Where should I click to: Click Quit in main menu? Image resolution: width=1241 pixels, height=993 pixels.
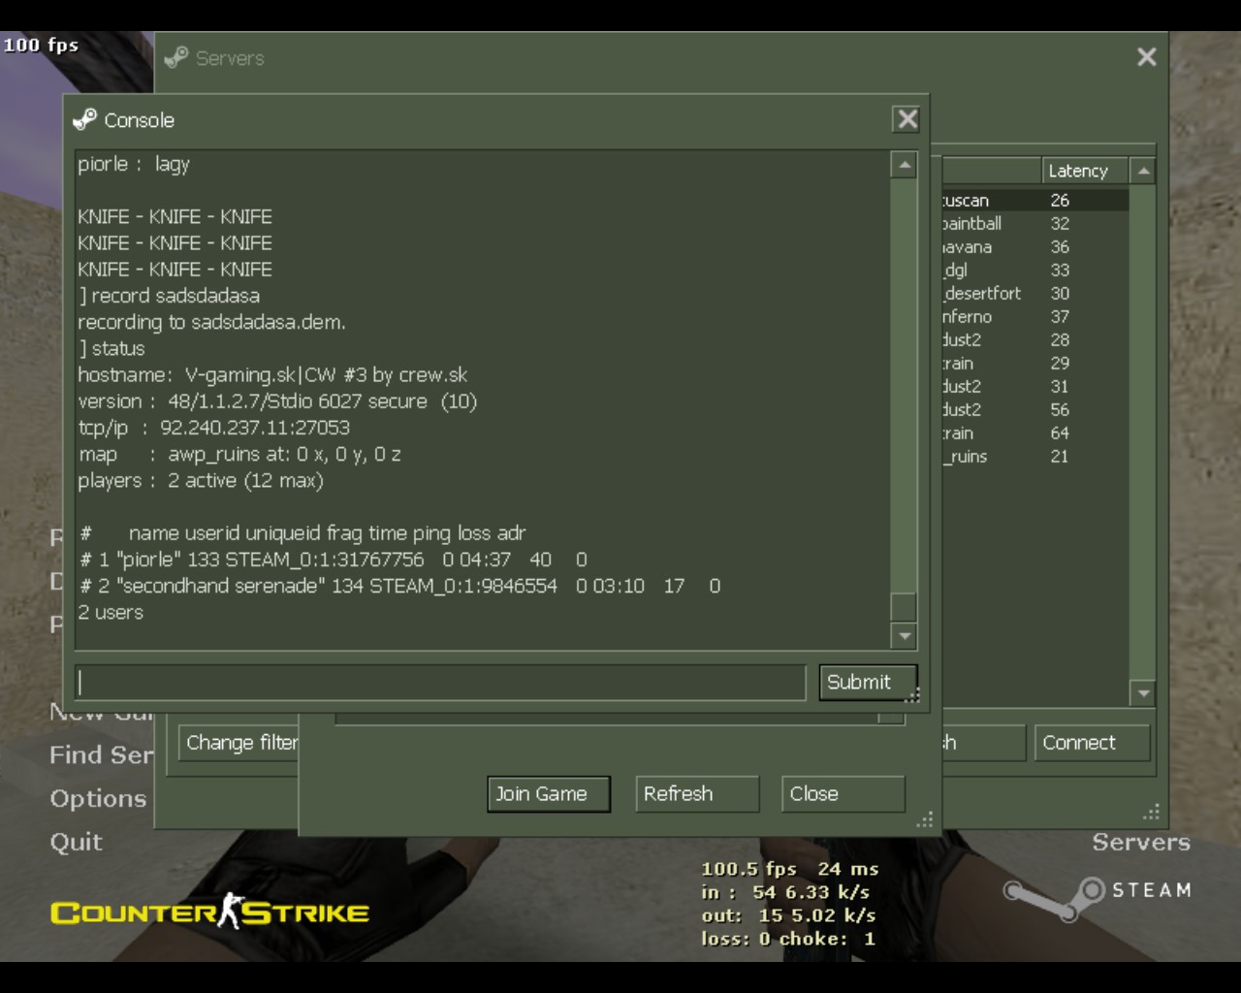pos(76,842)
